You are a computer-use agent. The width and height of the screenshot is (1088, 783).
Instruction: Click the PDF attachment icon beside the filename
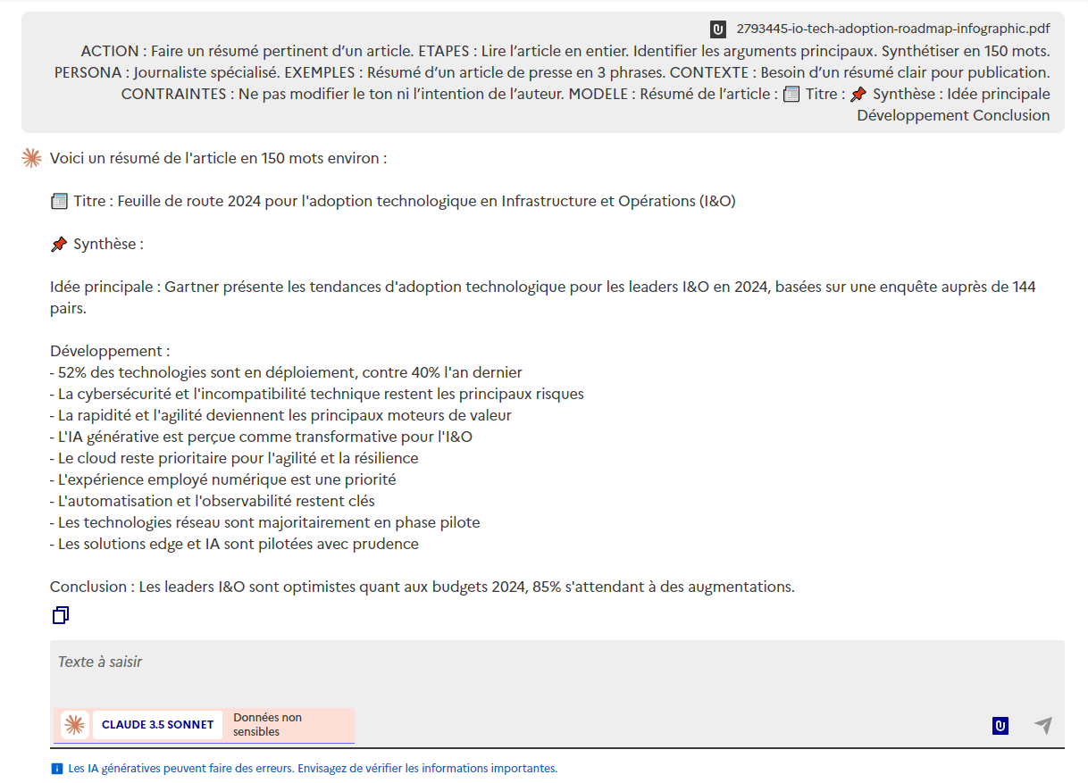coord(718,29)
